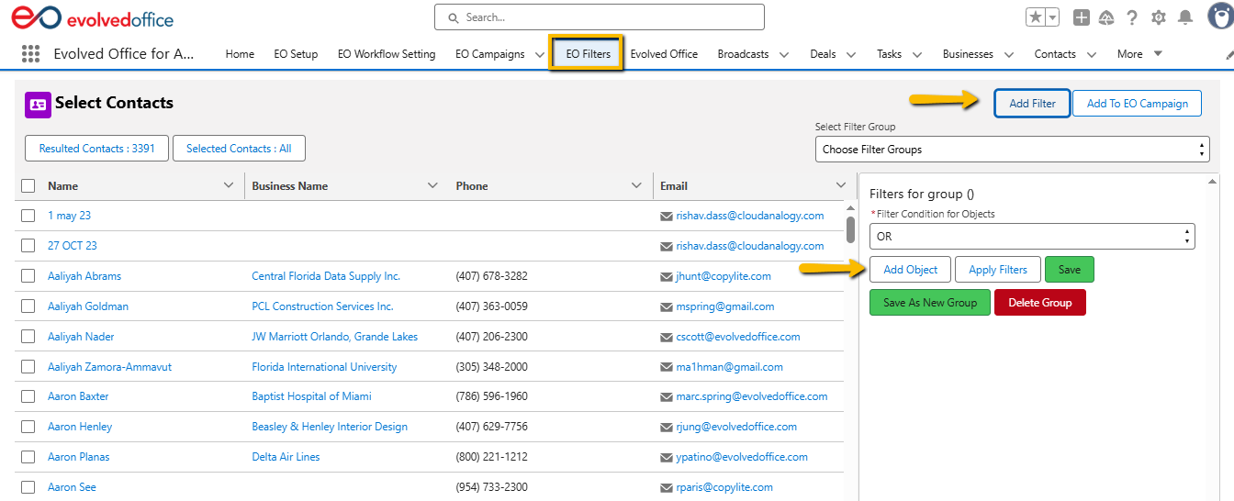
Task: Click the Add Filter button
Action: [x=1032, y=104]
